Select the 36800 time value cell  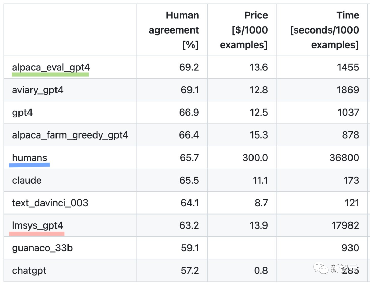point(339,158)
